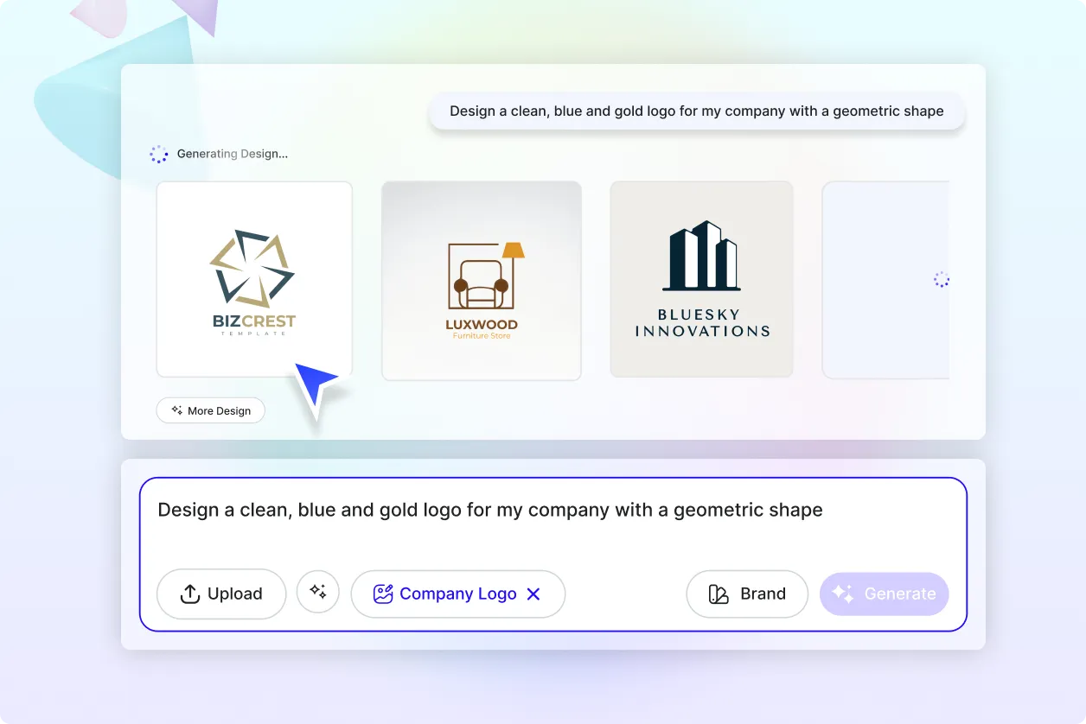Choose the Bluesky Innovations logo design
Image resolution: width=1086 pixels, height=724 pixels.
point(701,279)
